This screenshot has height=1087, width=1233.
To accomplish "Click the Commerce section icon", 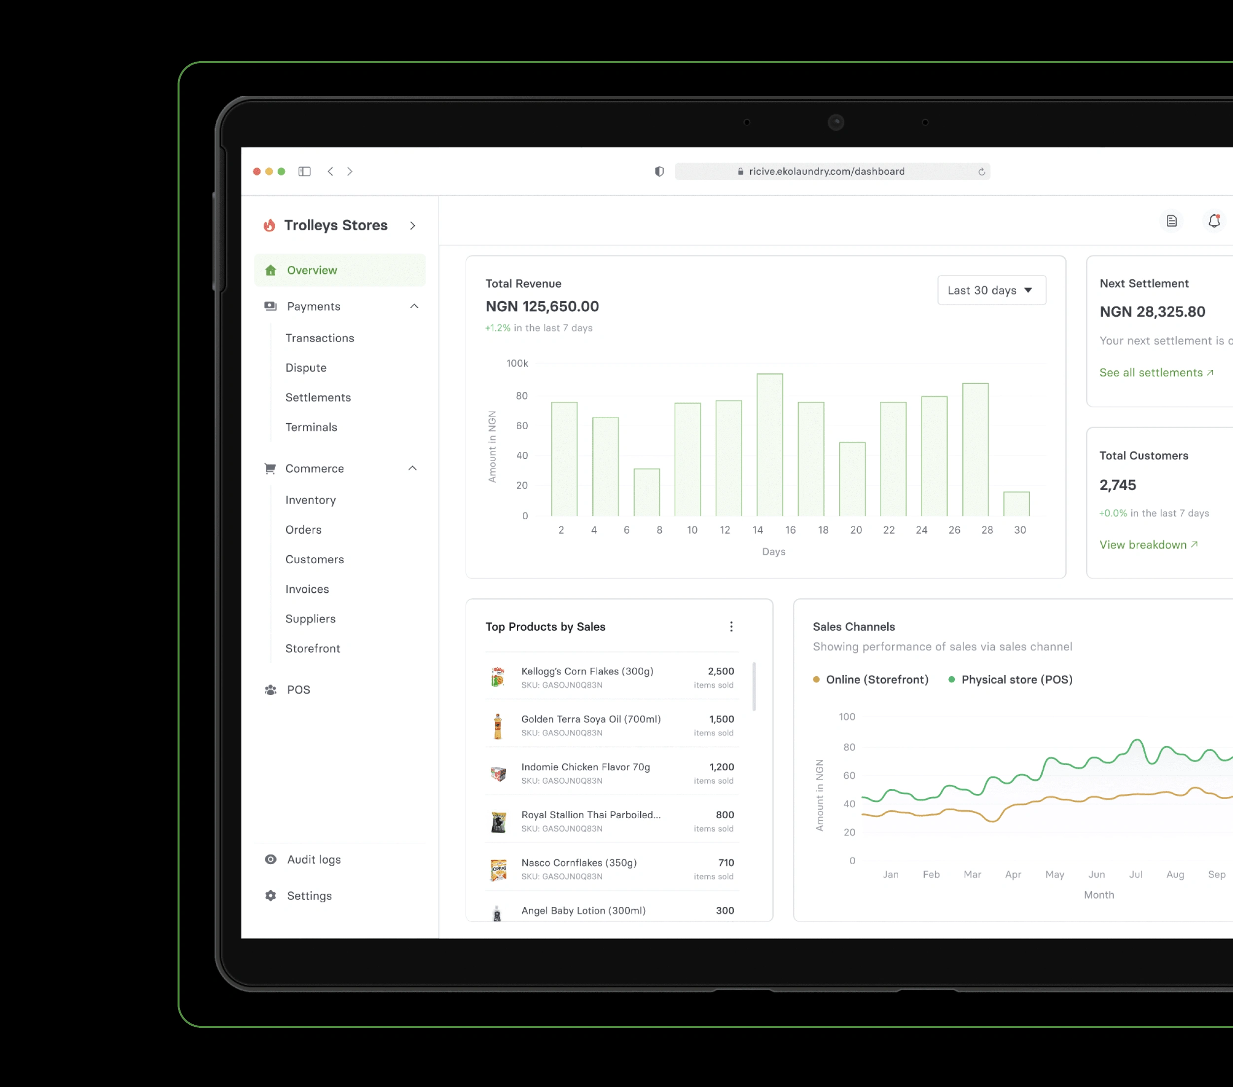I will coord(271,468).
